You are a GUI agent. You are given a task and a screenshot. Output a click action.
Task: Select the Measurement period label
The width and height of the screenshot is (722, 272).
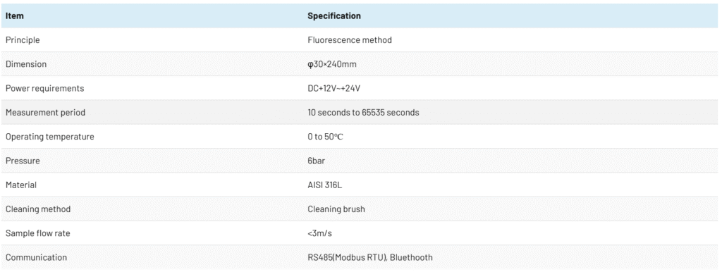[x=45, y=113]
